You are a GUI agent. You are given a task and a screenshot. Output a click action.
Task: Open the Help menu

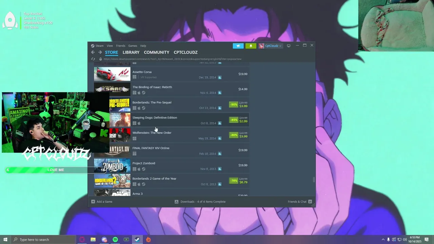coord(143,46)
